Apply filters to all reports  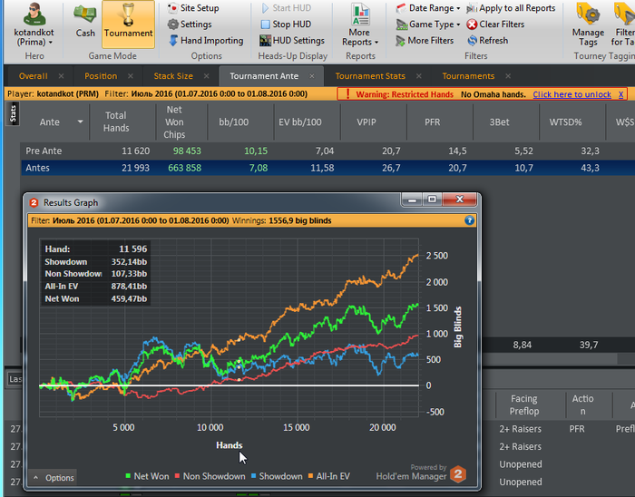tap(511, 8)
